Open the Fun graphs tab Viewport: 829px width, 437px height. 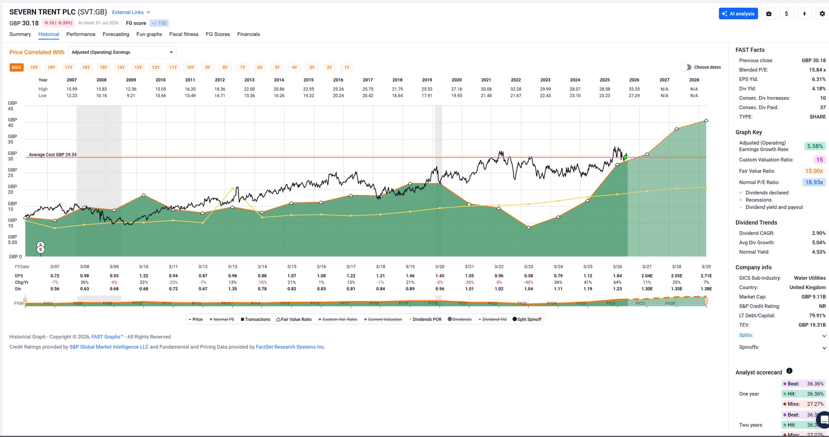pos(149,34)
